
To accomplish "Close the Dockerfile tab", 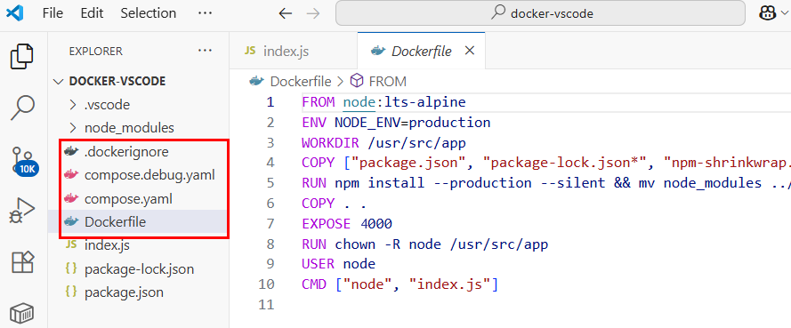I will click(x=469, y=51).
